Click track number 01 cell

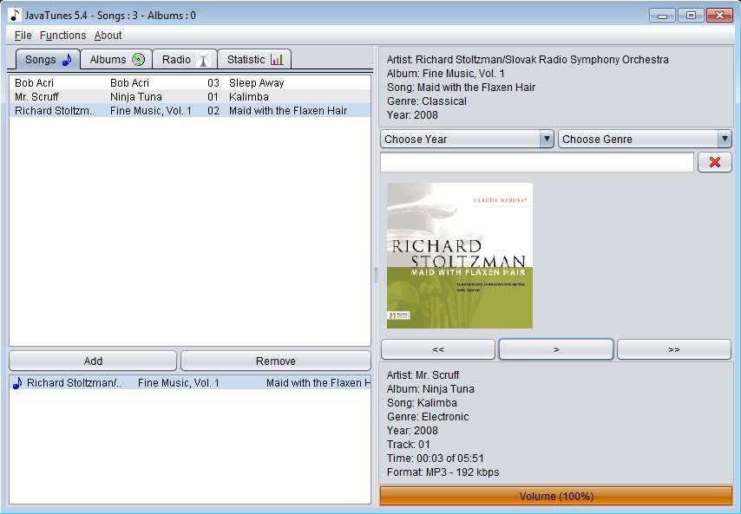213,97
